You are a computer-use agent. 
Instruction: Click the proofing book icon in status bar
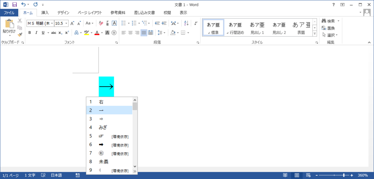[43, 175]
